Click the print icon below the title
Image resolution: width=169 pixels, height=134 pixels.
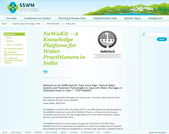[x=45, y=72]
